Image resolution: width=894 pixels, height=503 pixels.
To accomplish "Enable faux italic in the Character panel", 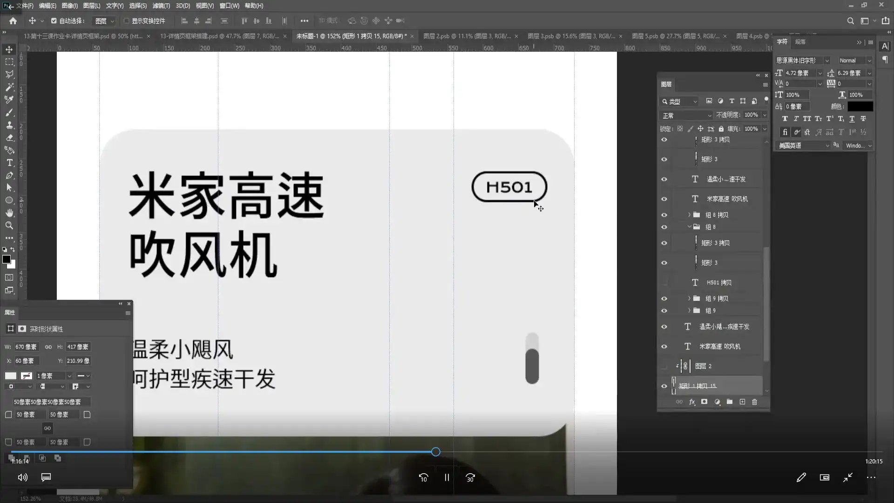I will [x=796, y=119].
